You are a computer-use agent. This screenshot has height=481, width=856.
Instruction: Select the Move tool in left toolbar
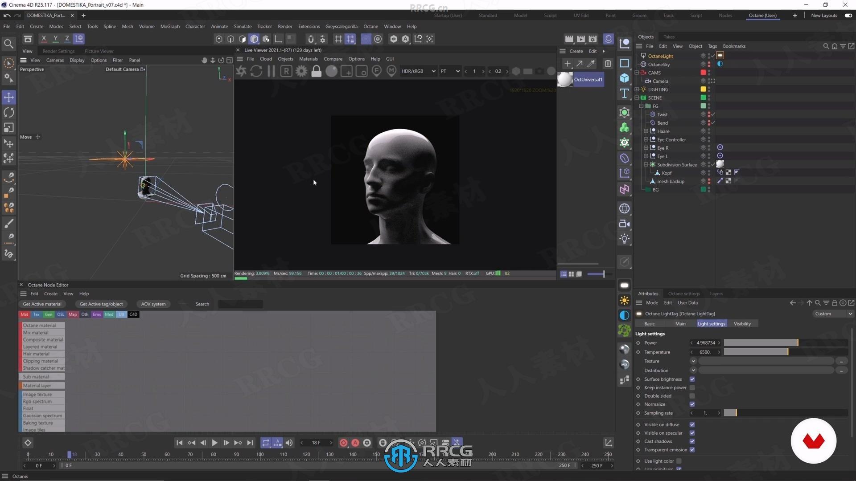pos(8,97)
